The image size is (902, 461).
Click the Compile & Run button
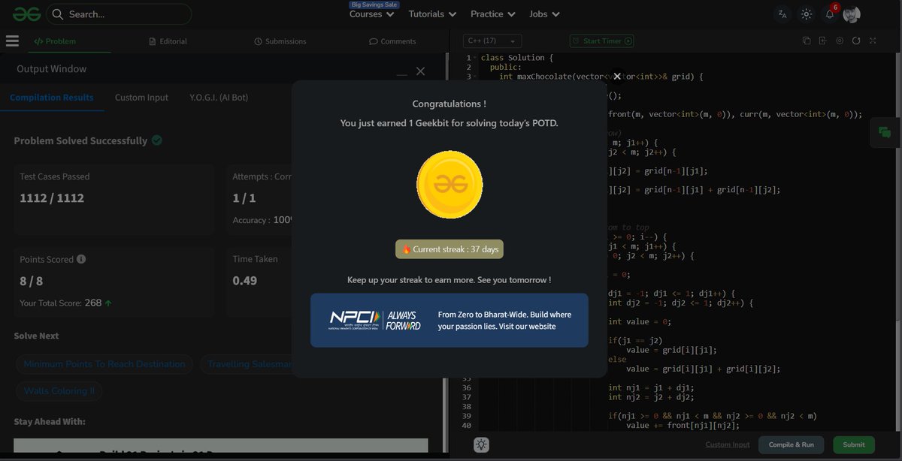[791, 444]
